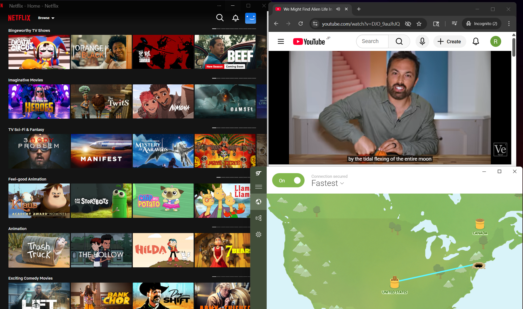Click the TunnelBear logo icon
This screenshot has width=523, height=309.
(x=259, y=173)
